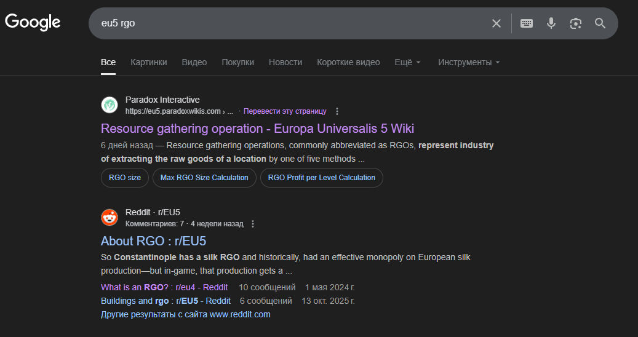Open "What is an RGO? : r/eu4 - Reddit"
Viewport: 638px width, 337px height.
[x=164, y=287]
